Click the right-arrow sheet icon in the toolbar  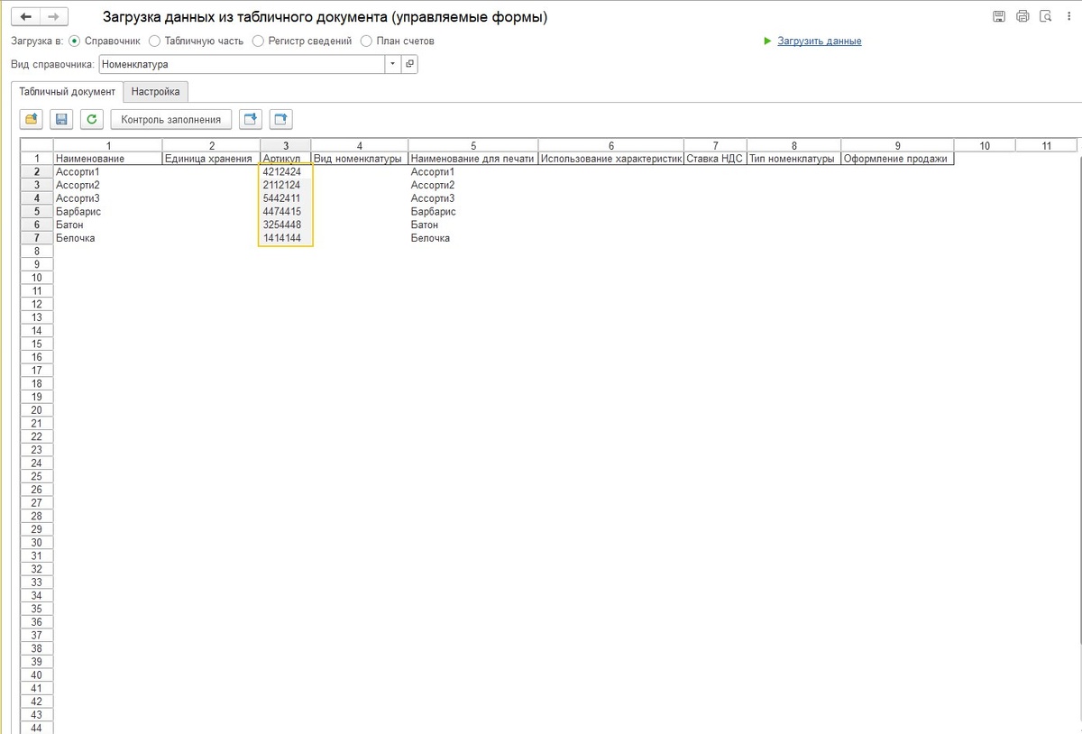[280, 119]
